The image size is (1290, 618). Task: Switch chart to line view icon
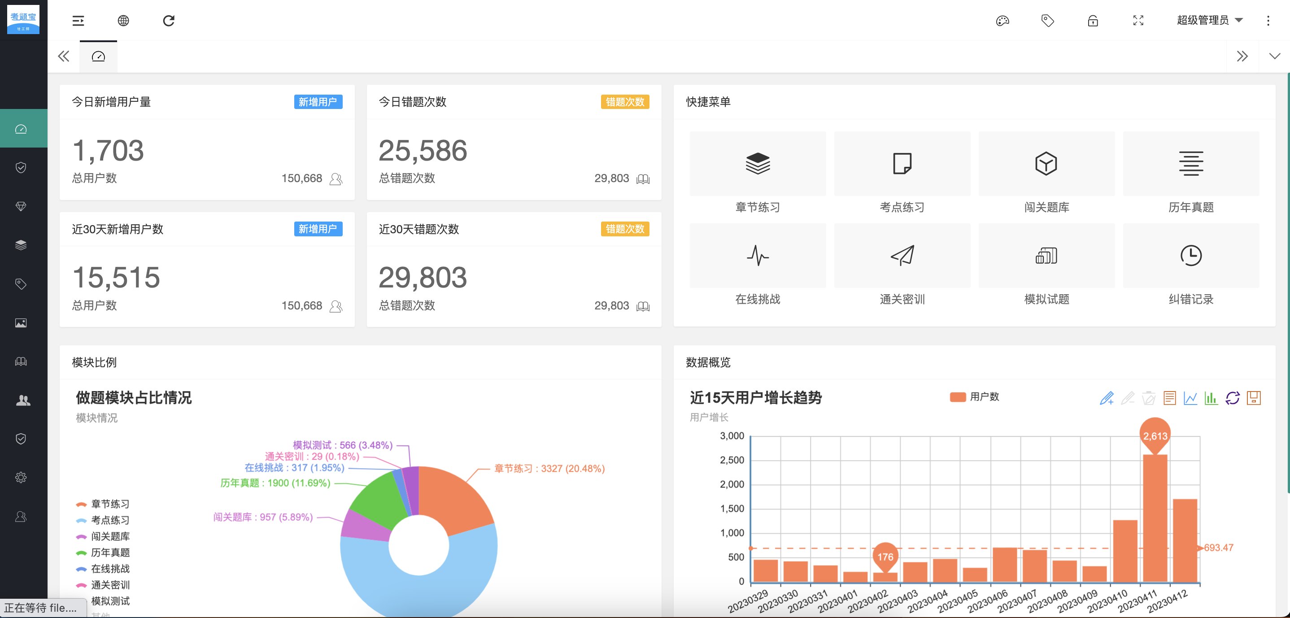pos(1190,398)
